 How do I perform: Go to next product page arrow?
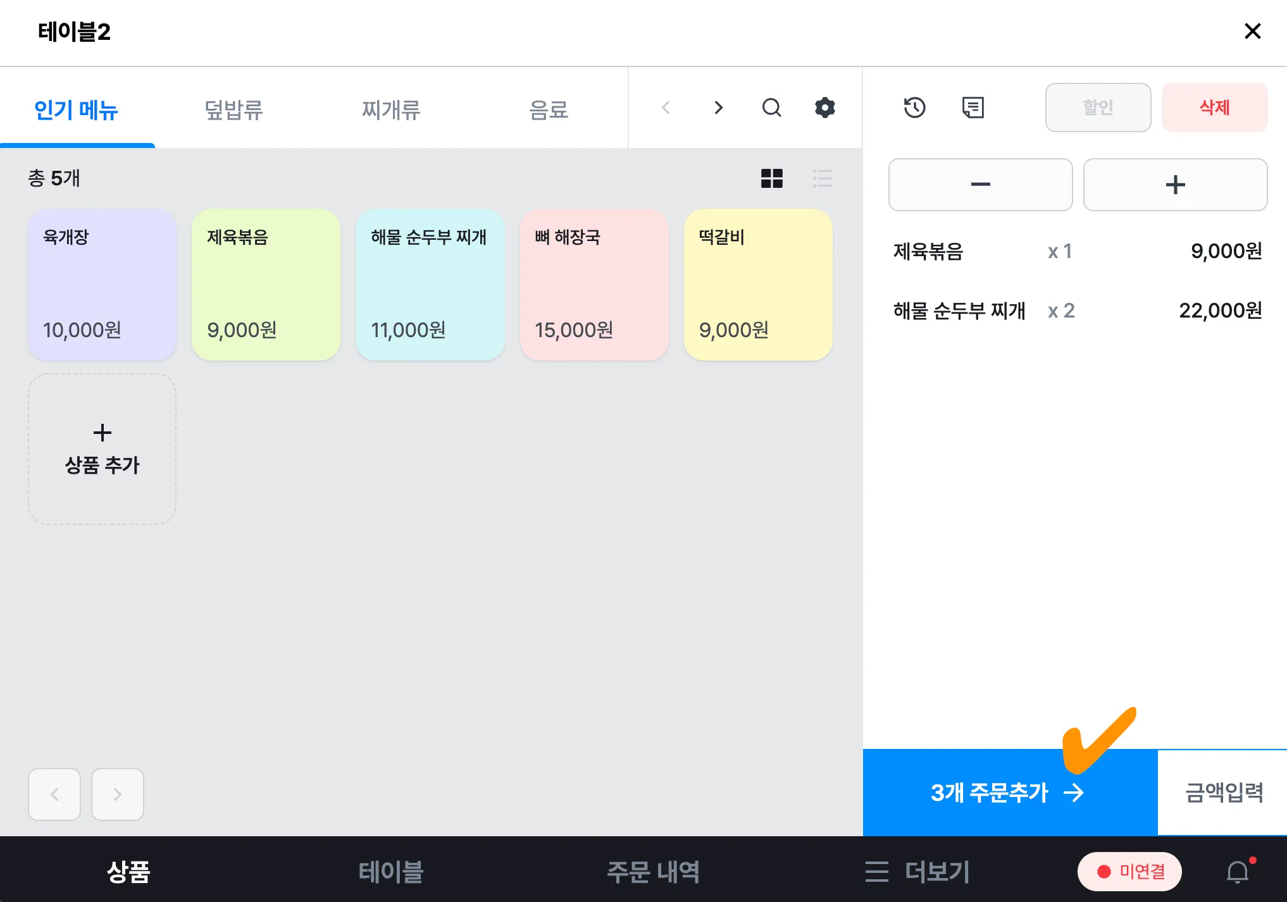pyautogui.click(x=118, y=794)
